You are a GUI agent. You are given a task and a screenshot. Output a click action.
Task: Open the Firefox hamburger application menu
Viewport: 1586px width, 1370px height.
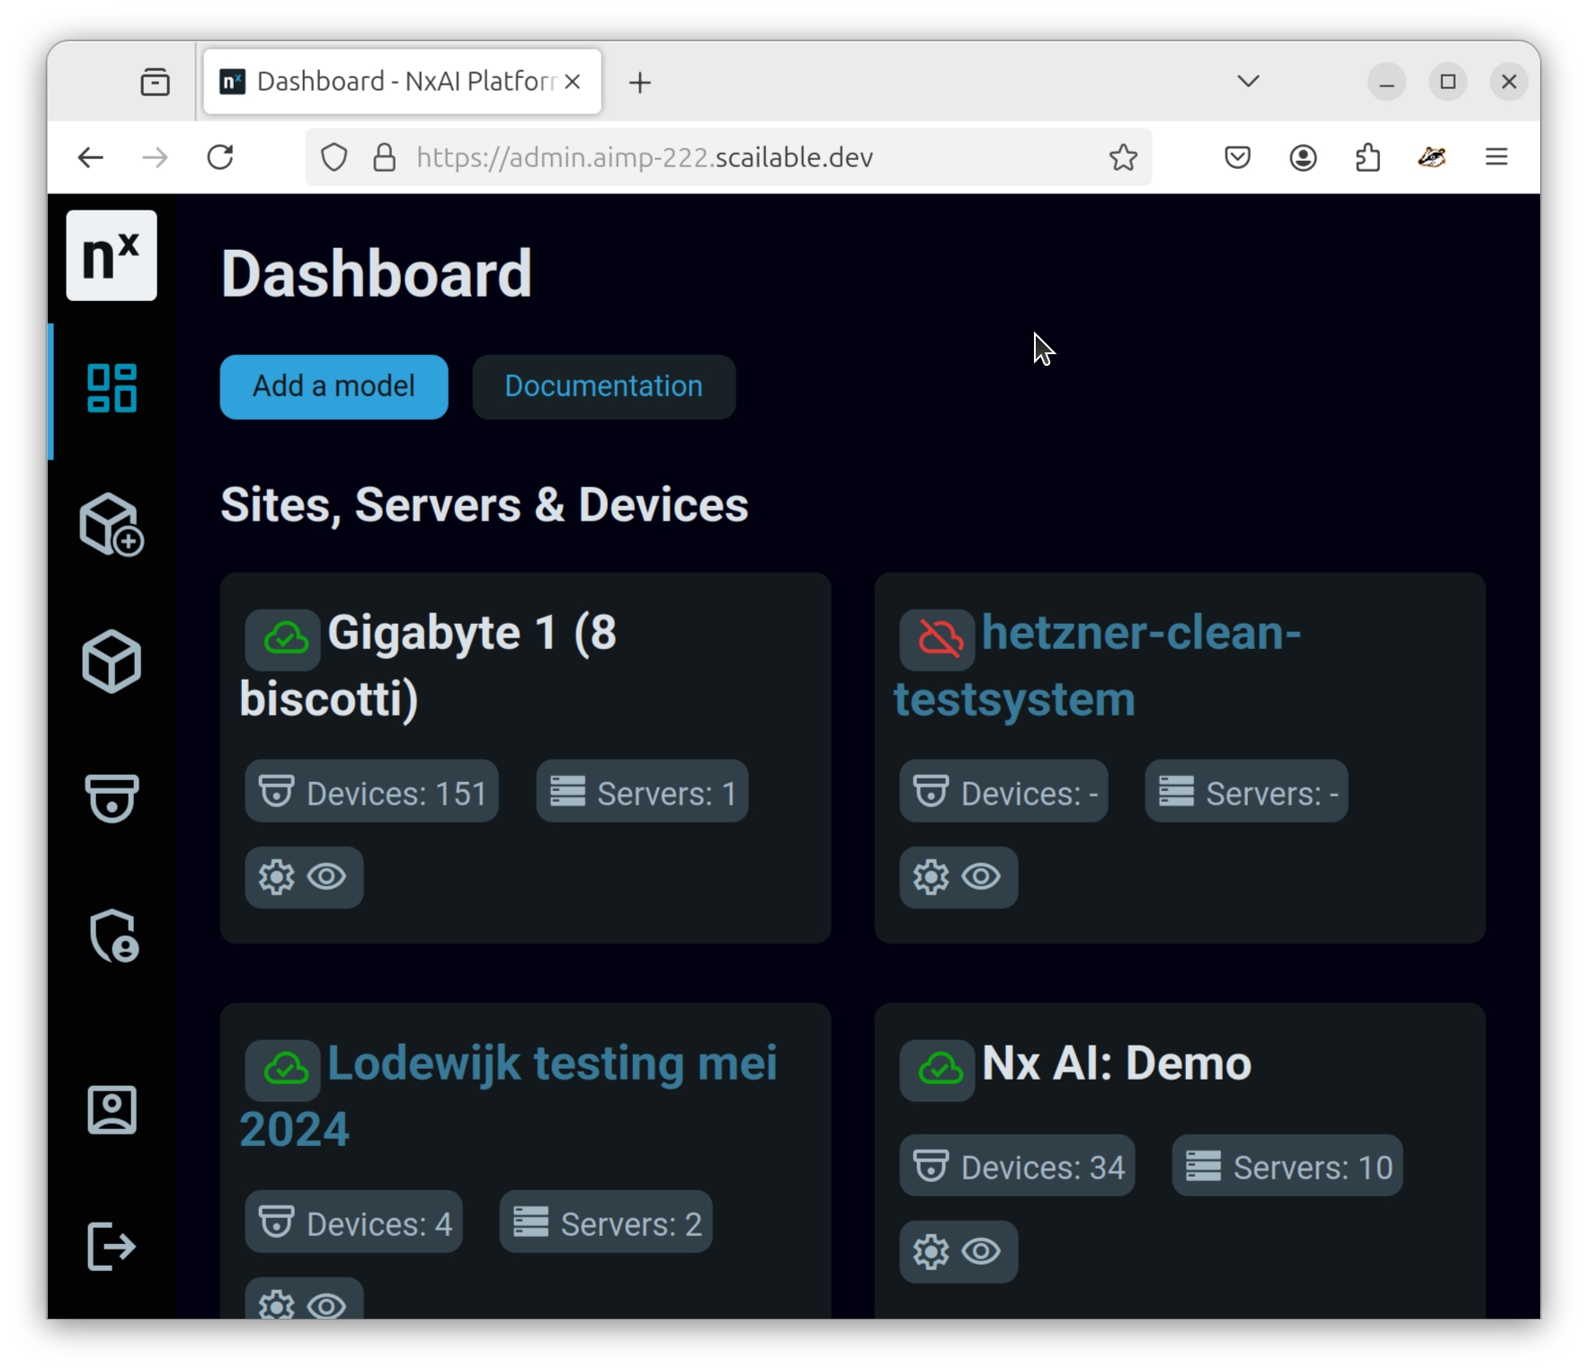1496,157
